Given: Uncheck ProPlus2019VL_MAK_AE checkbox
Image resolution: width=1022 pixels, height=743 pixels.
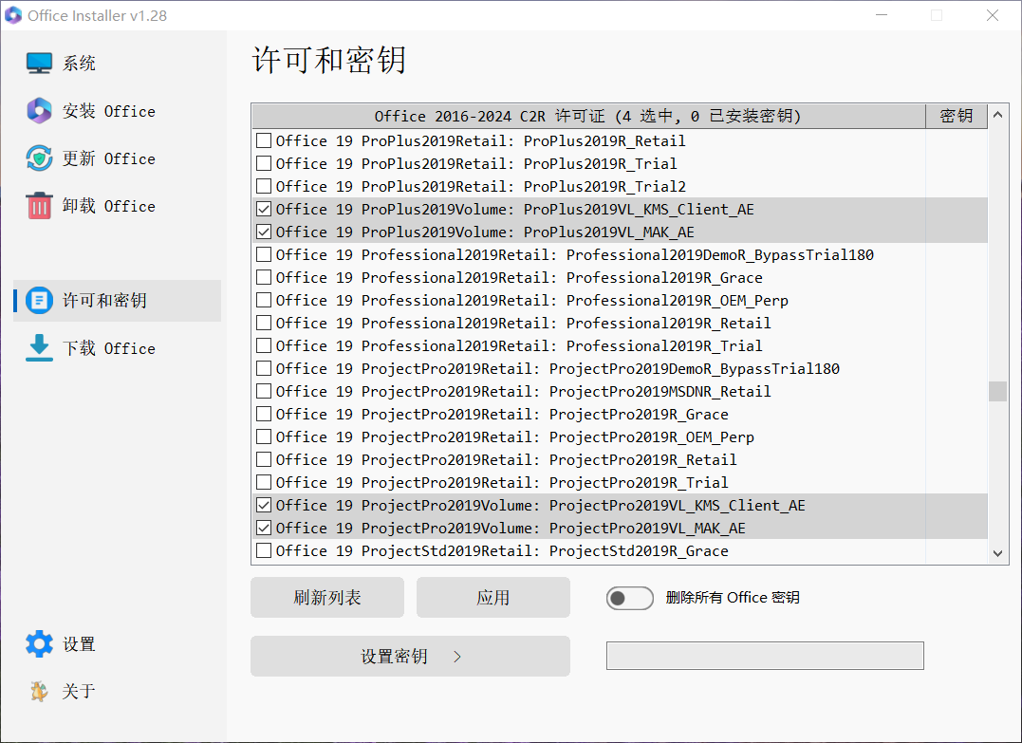Looking at the screenshot, I should pos(264,232).
